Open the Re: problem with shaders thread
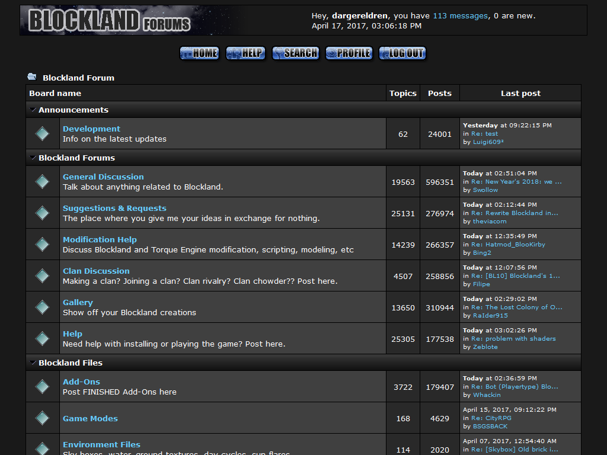The height and width of the screenshot is (455, 607). pos(515,338)
